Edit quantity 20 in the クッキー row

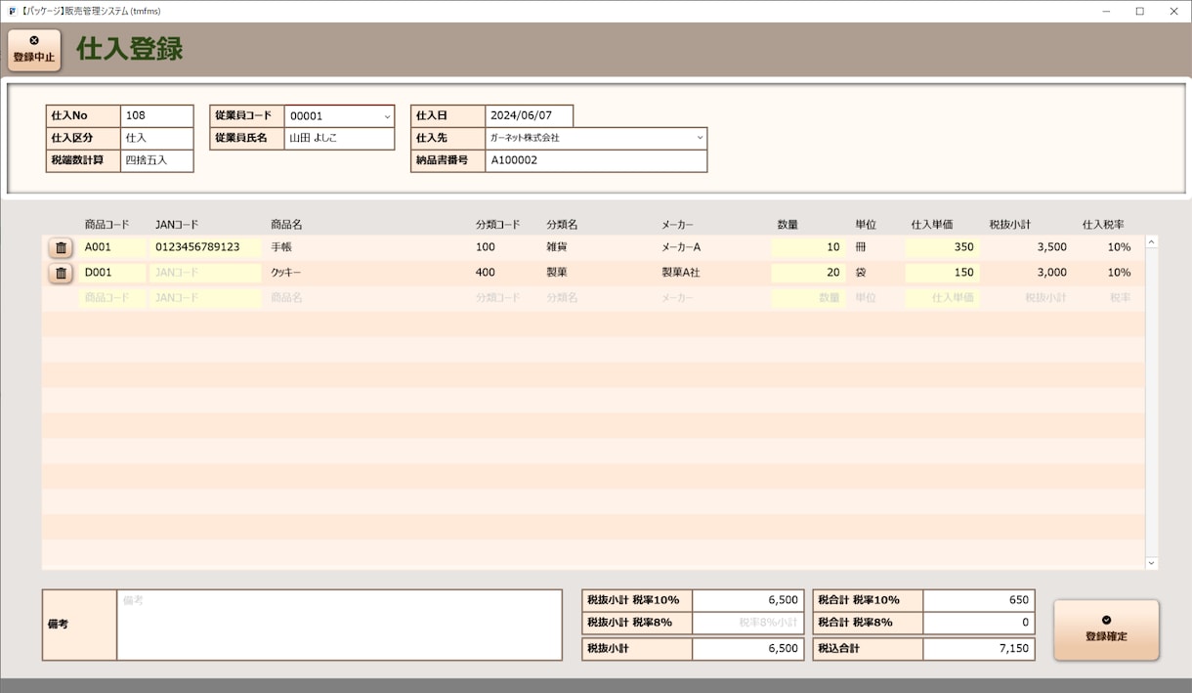click(807, 273)
